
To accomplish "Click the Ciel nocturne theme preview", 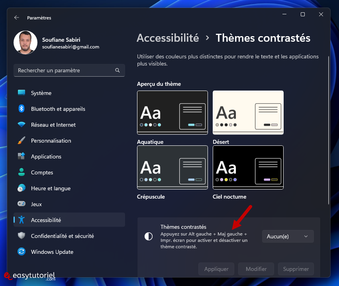I will click(x=248, y=168).
